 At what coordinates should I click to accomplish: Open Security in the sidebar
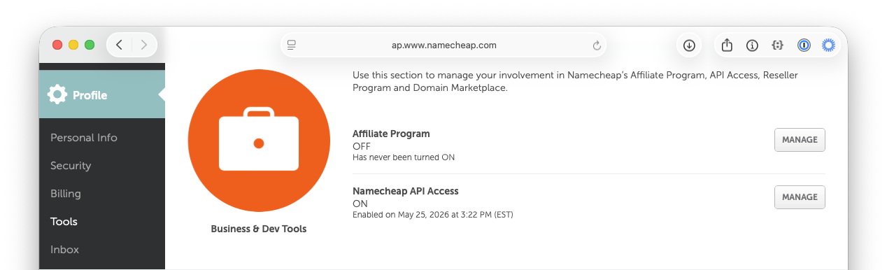point(71,166)
